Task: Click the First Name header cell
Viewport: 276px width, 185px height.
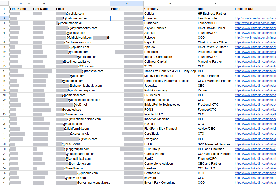Action: (x=21, y=9)
